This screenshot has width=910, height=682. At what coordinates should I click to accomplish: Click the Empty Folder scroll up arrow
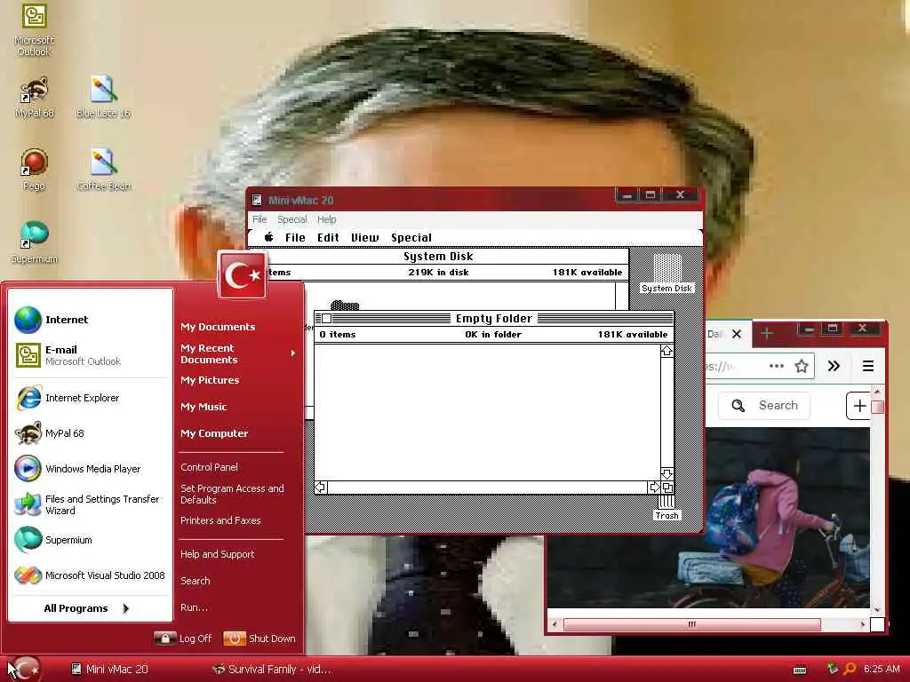coord(667,351)
